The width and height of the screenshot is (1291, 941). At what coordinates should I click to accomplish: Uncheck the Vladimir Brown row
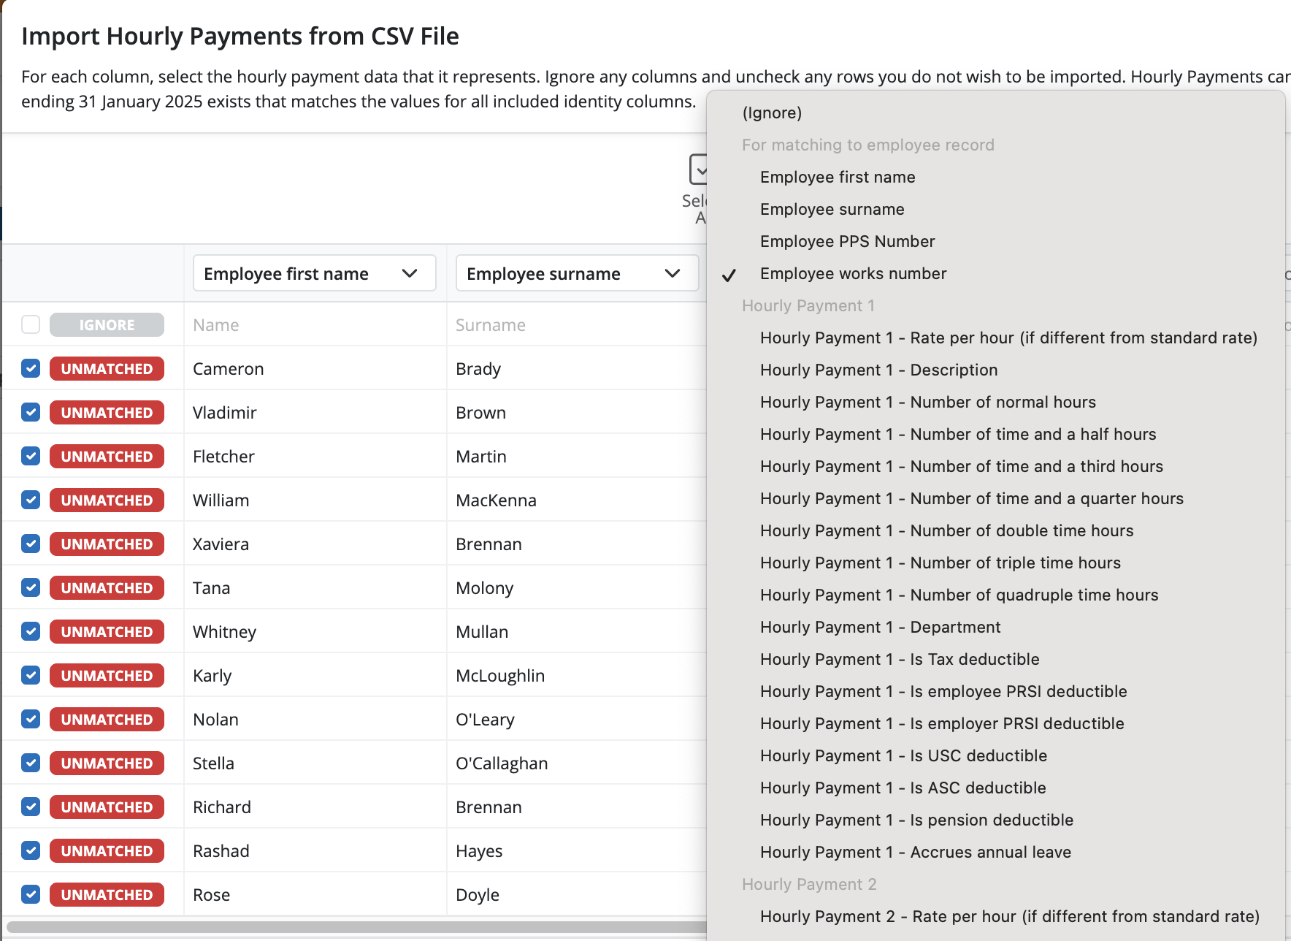click(30, 412)
